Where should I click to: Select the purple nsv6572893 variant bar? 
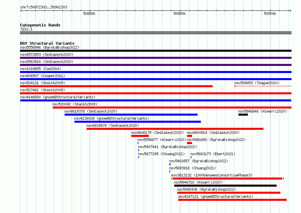click(x=156, y=58)
